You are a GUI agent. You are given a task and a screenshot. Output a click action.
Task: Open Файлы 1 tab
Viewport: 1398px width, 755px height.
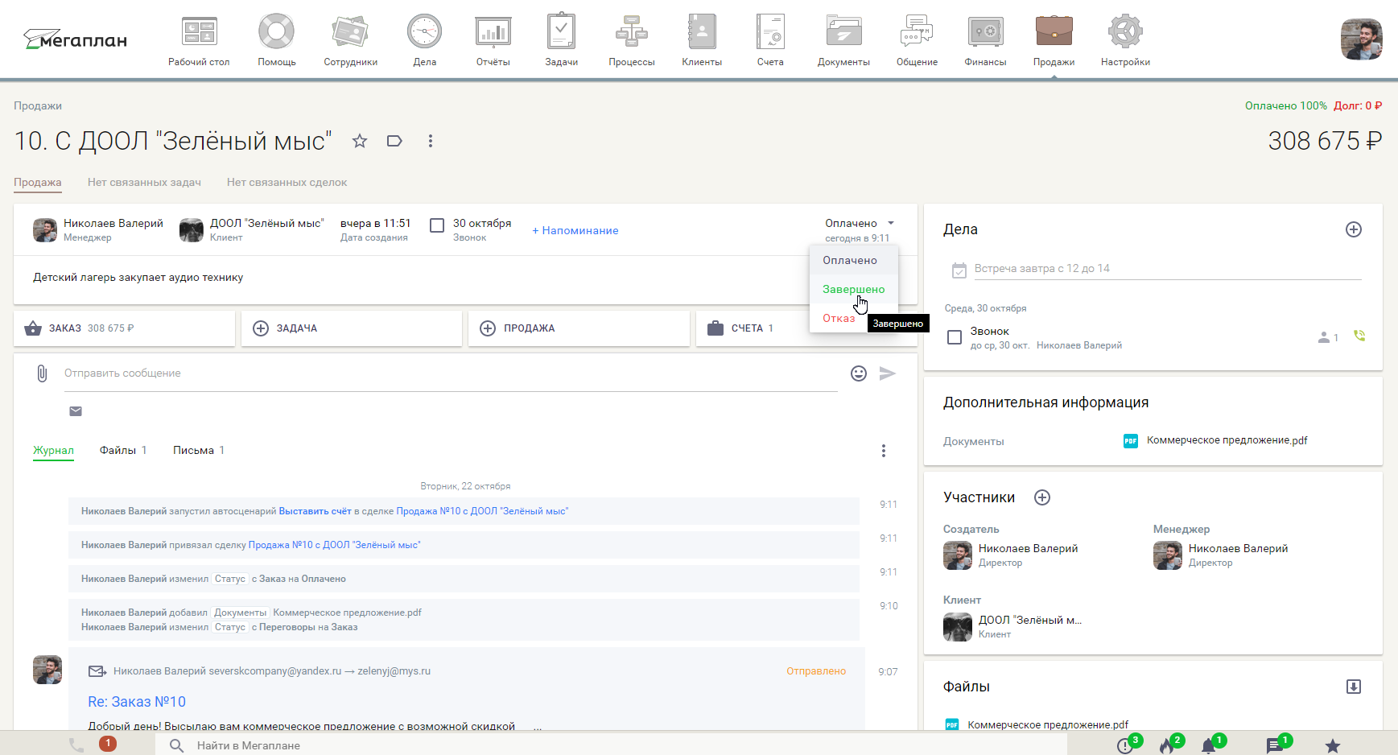(x=123, y=451)
